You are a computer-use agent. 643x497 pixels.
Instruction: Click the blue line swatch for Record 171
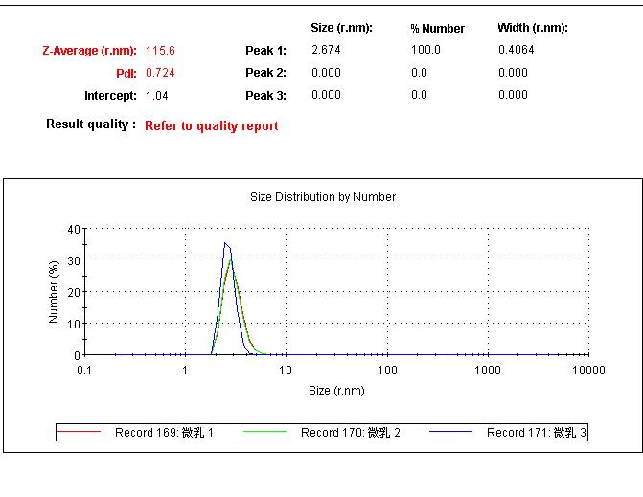click(450, 432)
